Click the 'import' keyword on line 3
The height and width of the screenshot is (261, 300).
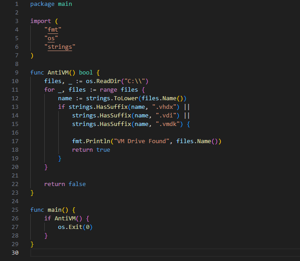[x=41, y=21]
